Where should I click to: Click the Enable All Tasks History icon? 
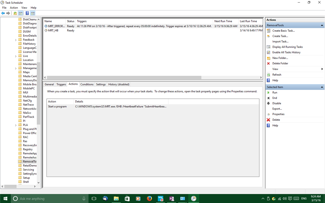tap(269, 52)
